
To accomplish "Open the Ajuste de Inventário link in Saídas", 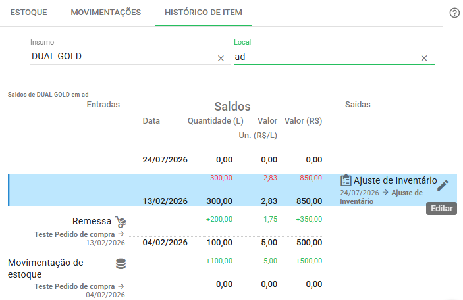I will coord(381,197).
